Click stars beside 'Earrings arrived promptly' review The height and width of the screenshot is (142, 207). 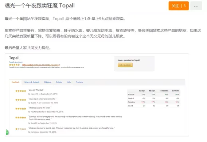pos(21,118)
